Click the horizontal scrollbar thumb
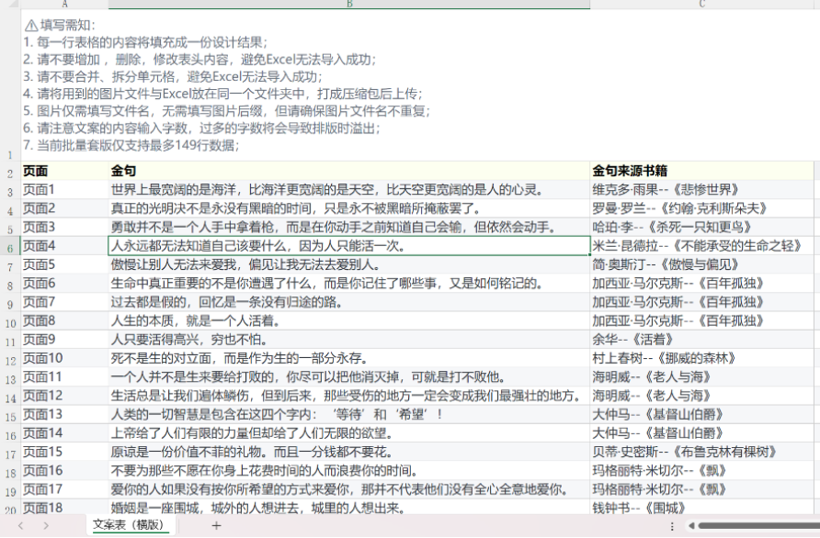This screenshot has height=538, width=820. point(758,526)
